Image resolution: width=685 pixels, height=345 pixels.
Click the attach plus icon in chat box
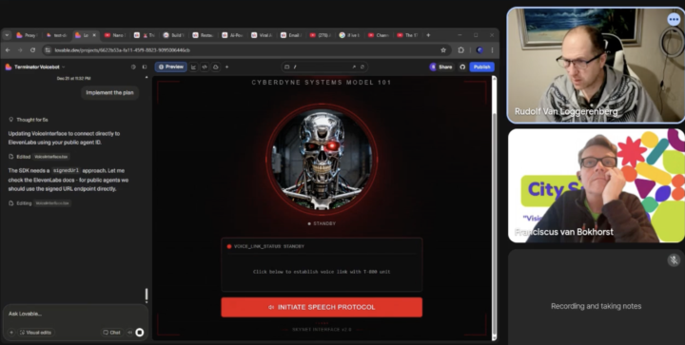[11, 333]
